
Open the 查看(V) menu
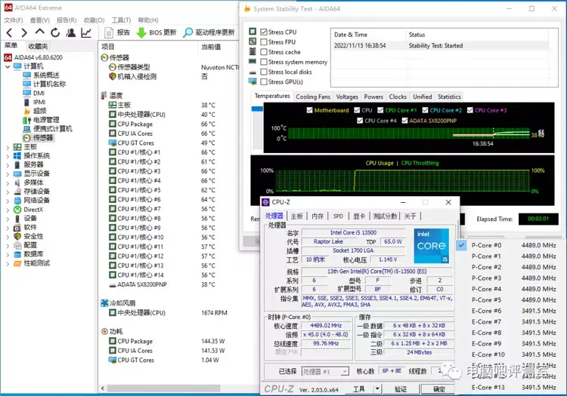(x=39, y=20)
